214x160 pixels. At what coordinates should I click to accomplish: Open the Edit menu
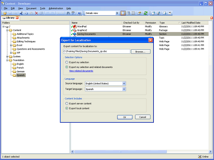13,8
